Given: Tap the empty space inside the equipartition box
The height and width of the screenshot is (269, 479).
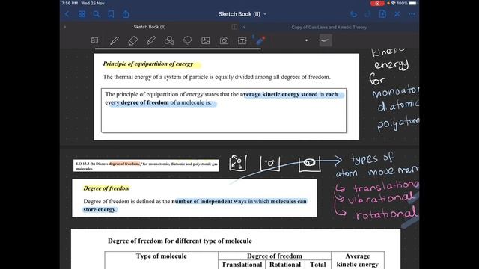Looking at the screenshot, I should (x=224, y=119).
